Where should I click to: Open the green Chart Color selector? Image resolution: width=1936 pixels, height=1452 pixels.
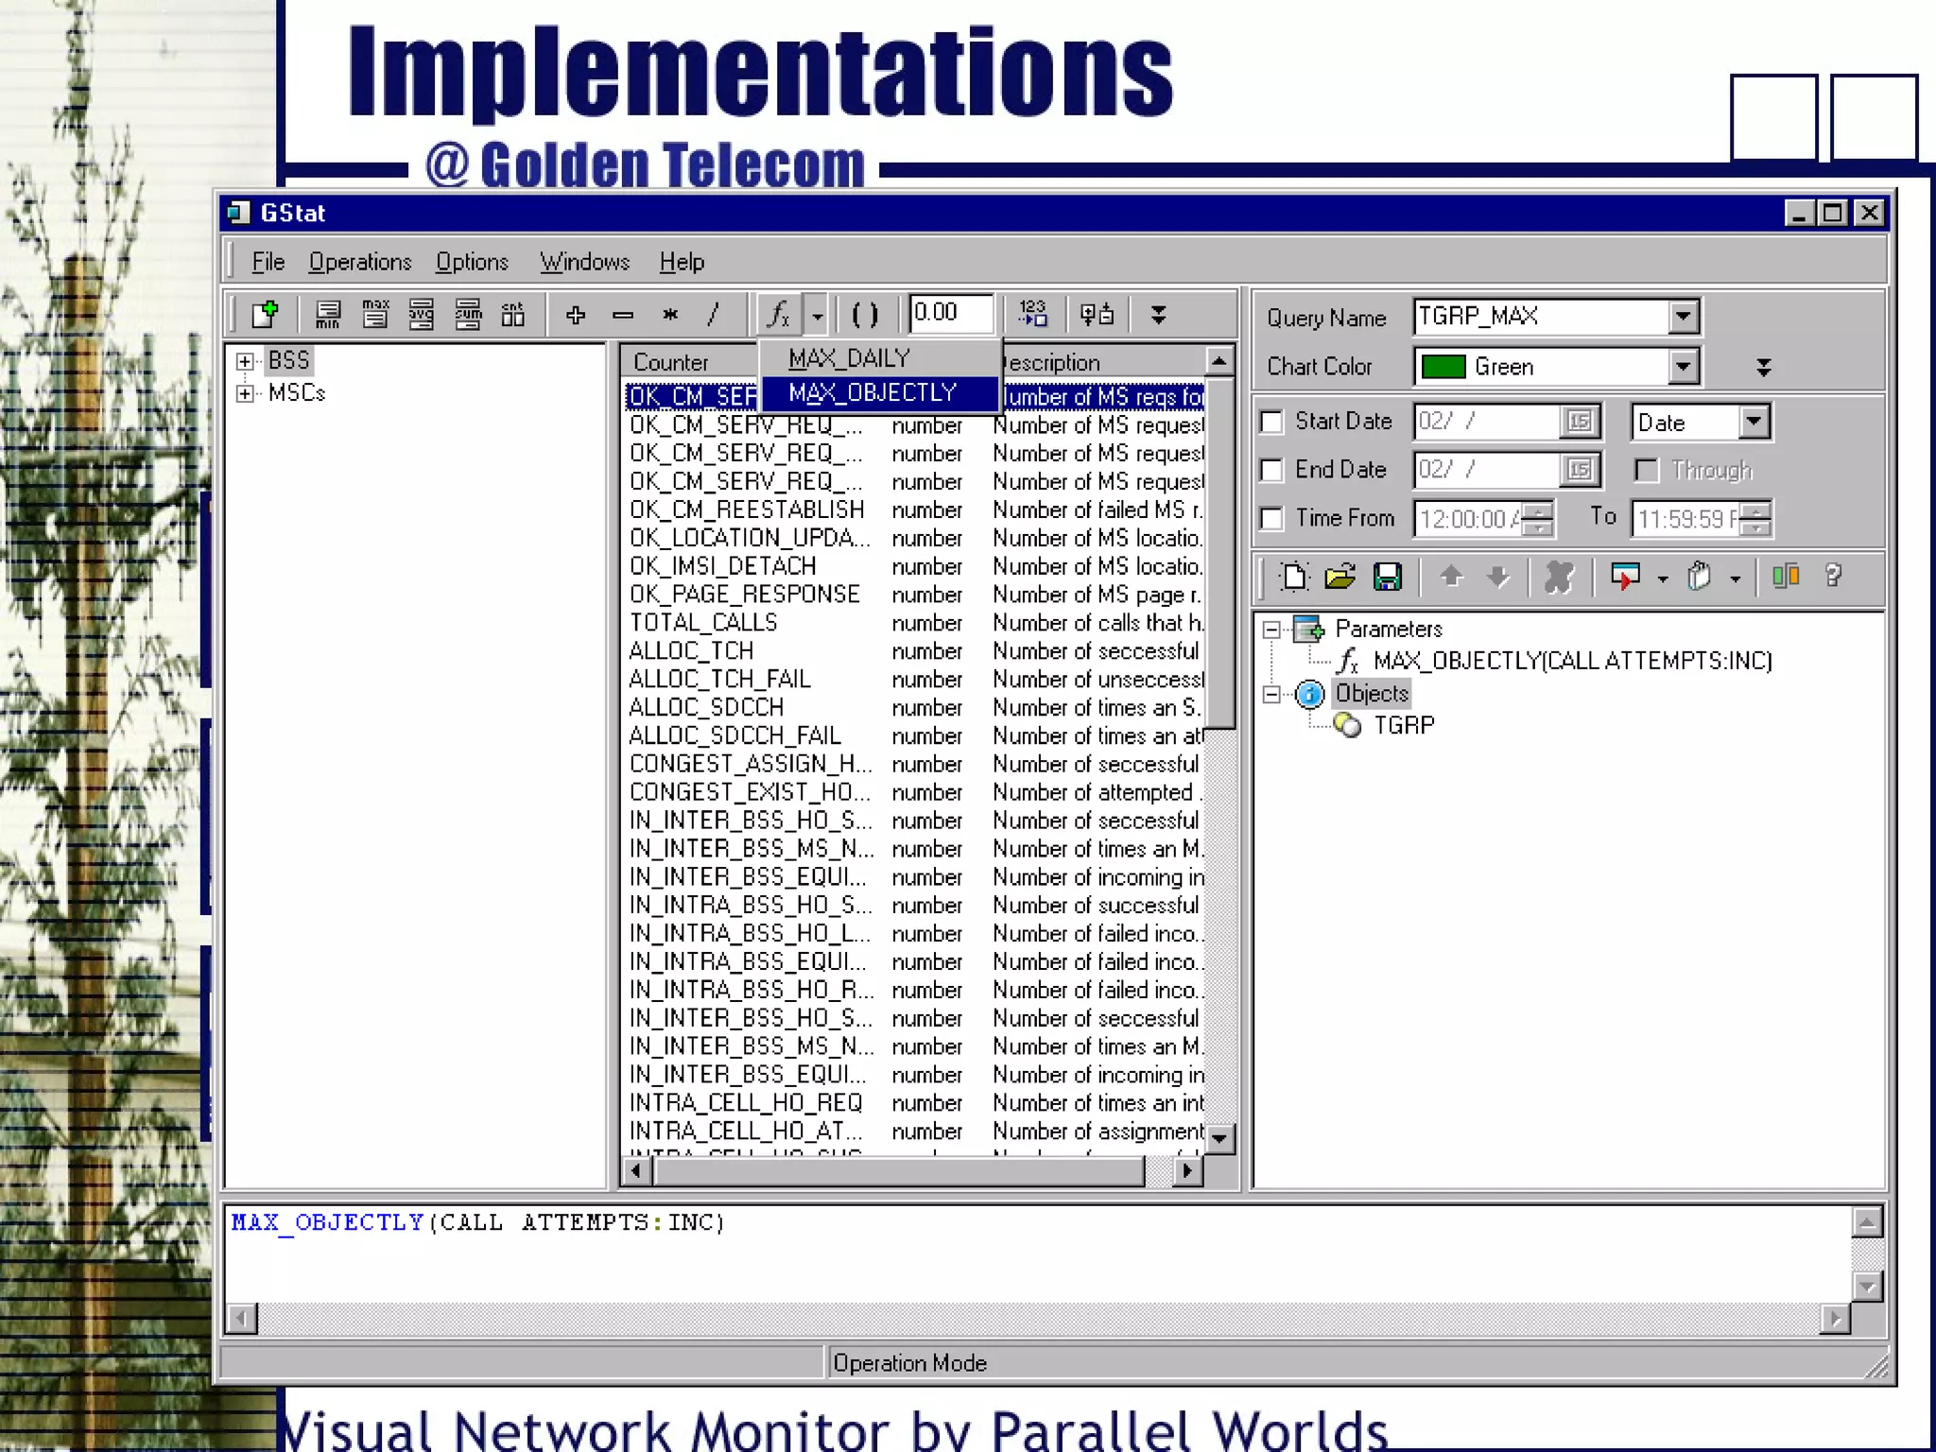(x=1683, y=367)
